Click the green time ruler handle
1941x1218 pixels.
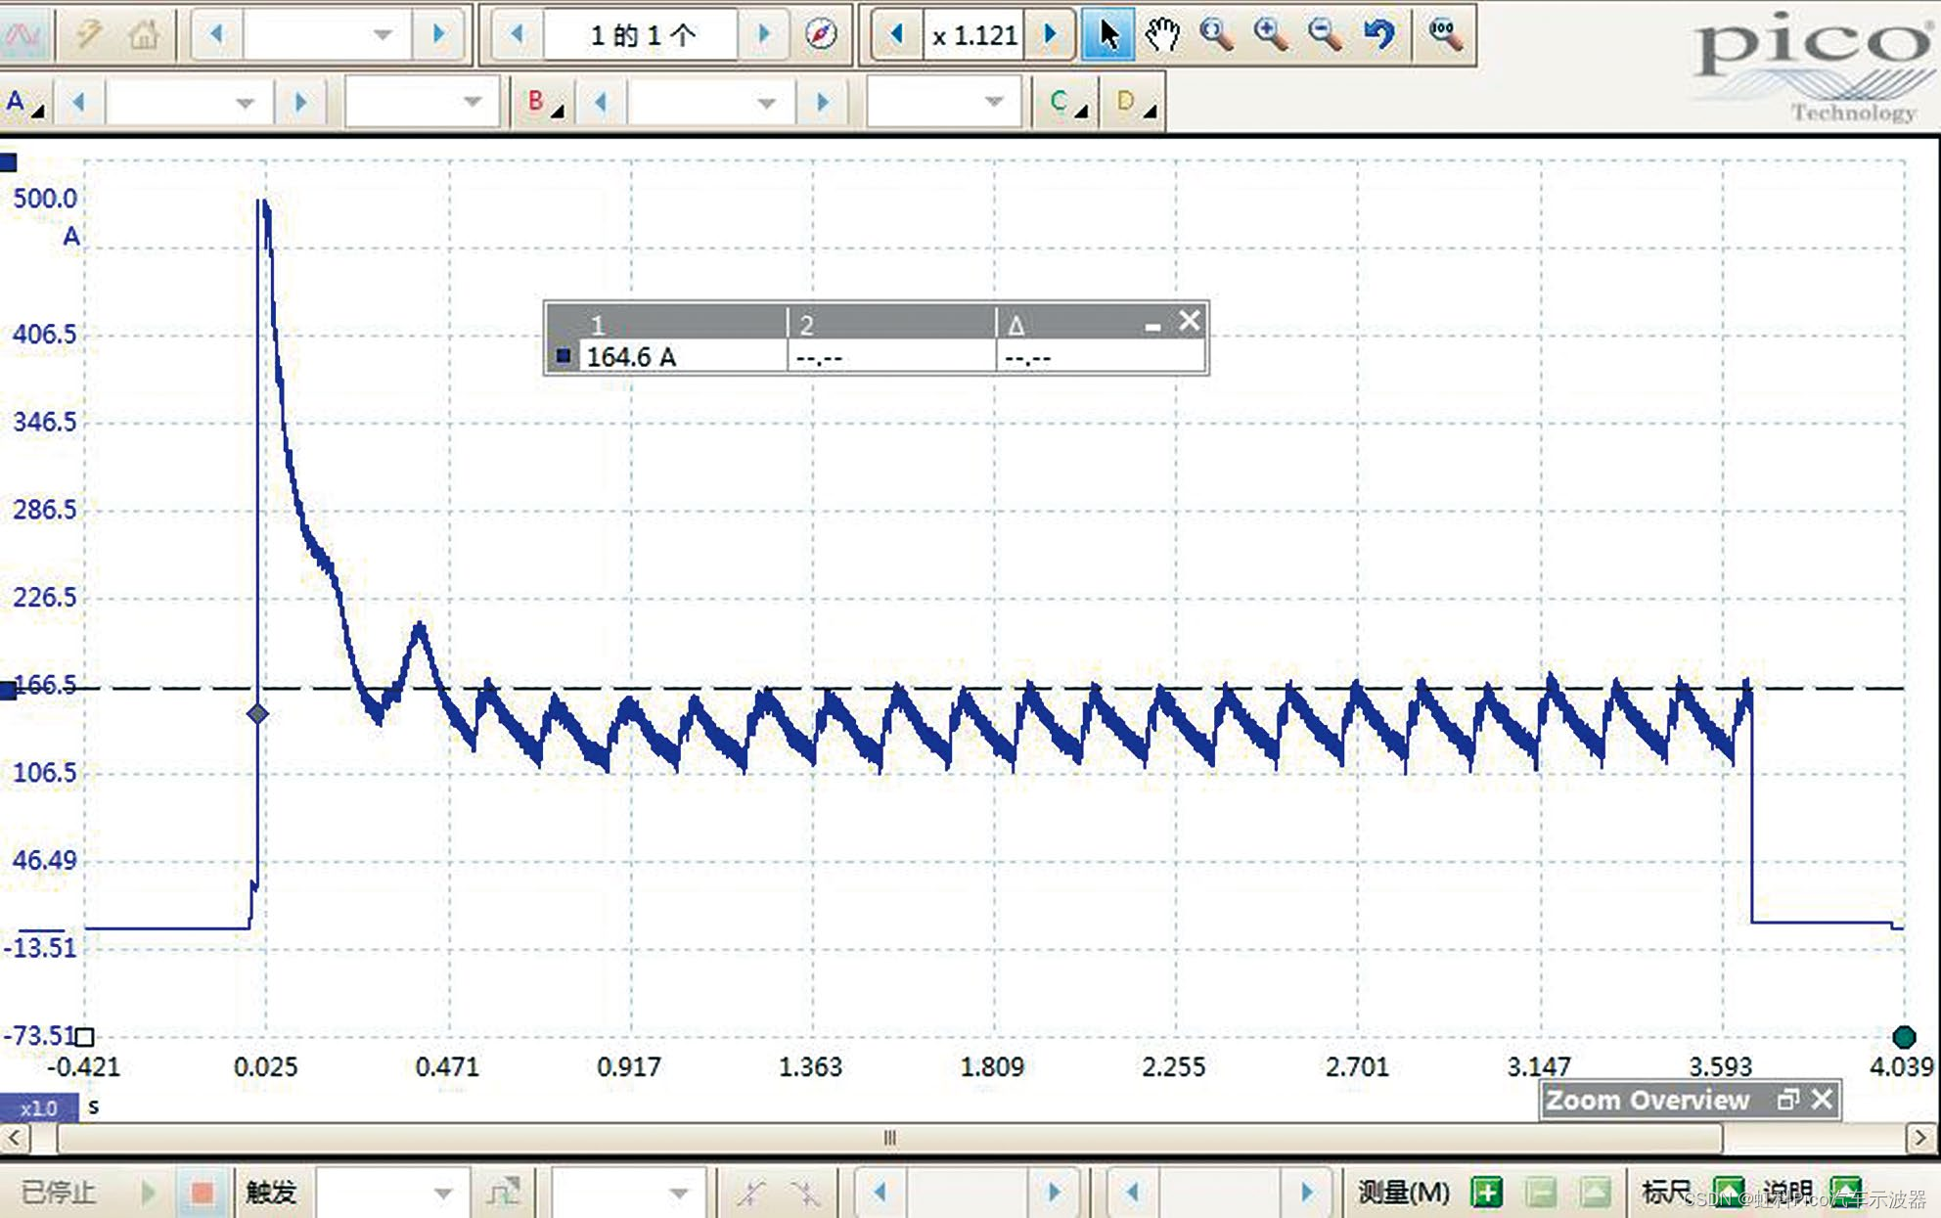1904,1037
